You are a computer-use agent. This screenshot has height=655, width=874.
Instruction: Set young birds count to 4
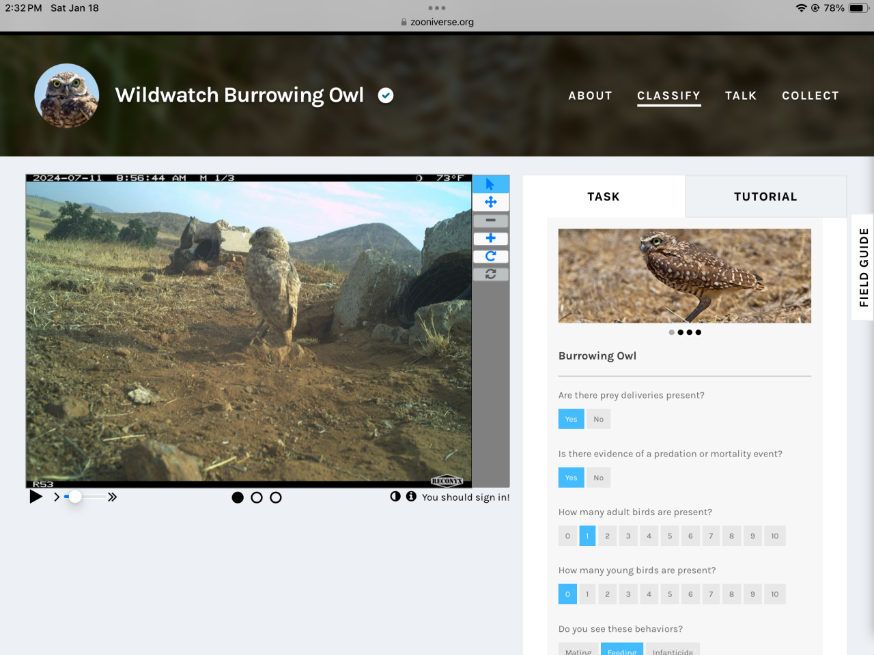(x=649, y=594)
